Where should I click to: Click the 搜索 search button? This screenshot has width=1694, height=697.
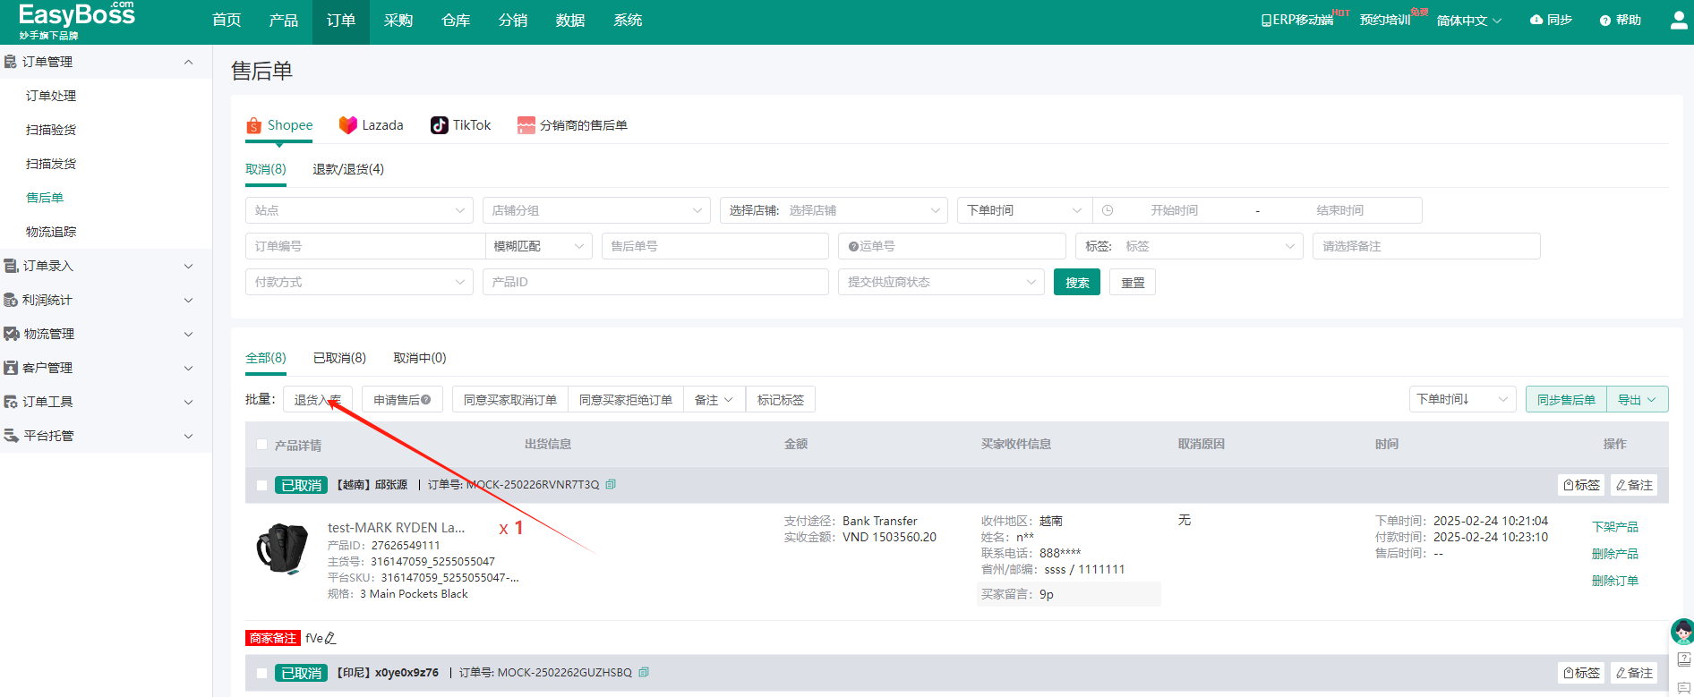[x=1077, y=282]
